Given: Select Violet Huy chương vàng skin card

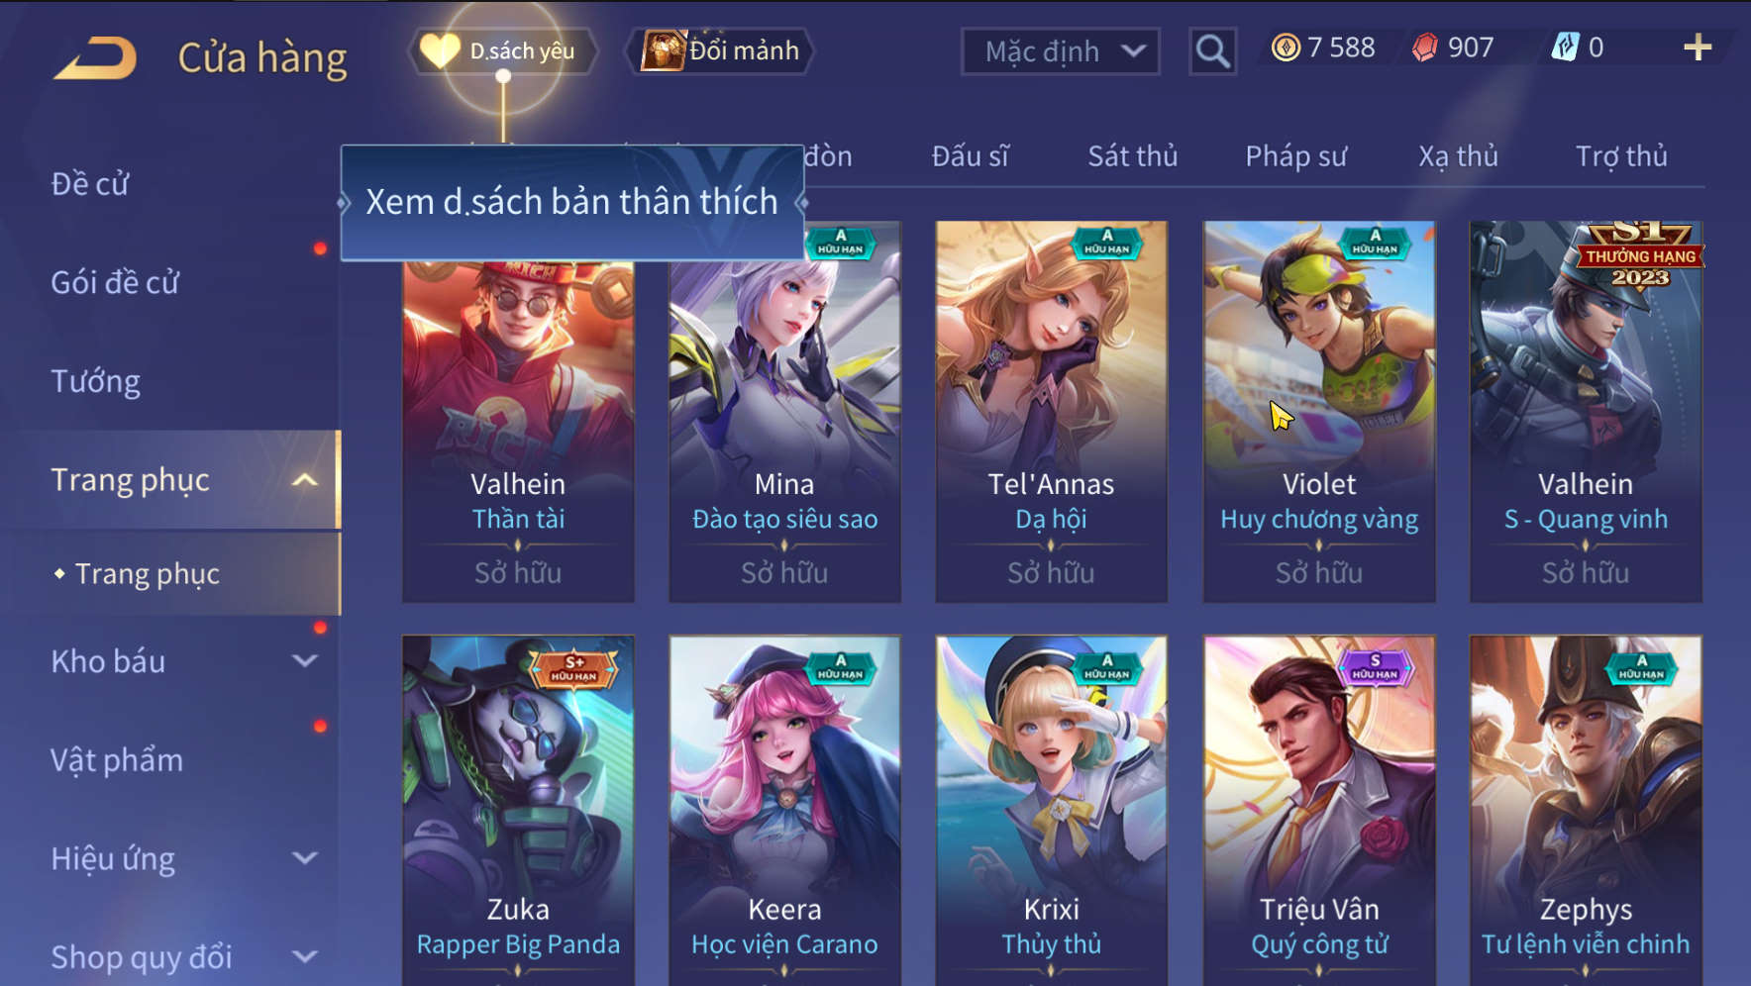Looking at the screenshot, I should click(x=1319, y=412).
